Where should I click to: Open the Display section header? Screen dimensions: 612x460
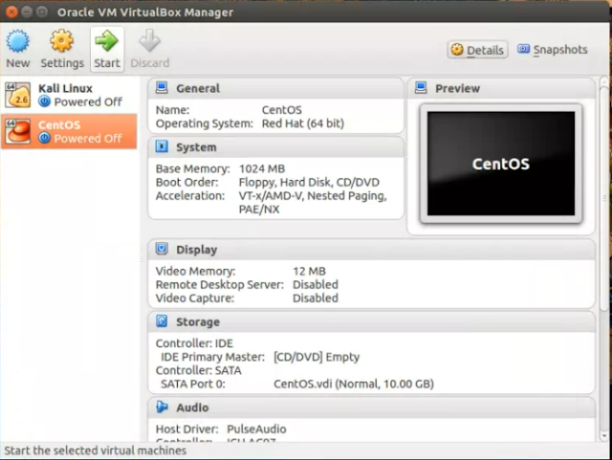click(x=371, y=250)
